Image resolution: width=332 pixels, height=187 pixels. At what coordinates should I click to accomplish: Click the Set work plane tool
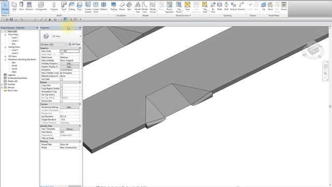click(x=264, y=6)
